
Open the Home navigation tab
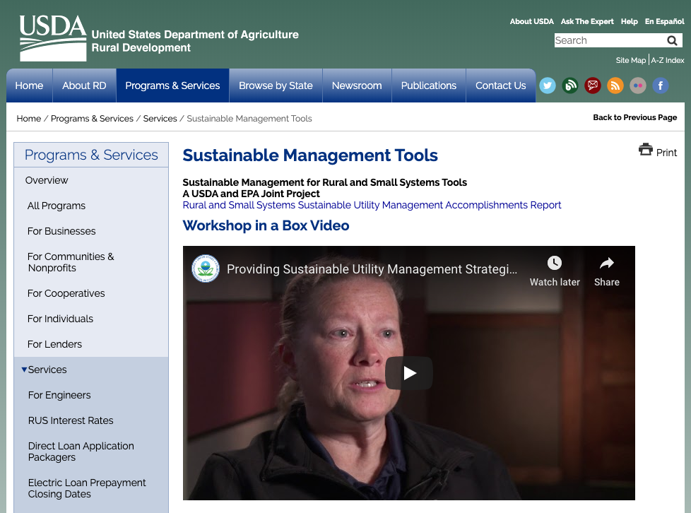coord(29,85)
